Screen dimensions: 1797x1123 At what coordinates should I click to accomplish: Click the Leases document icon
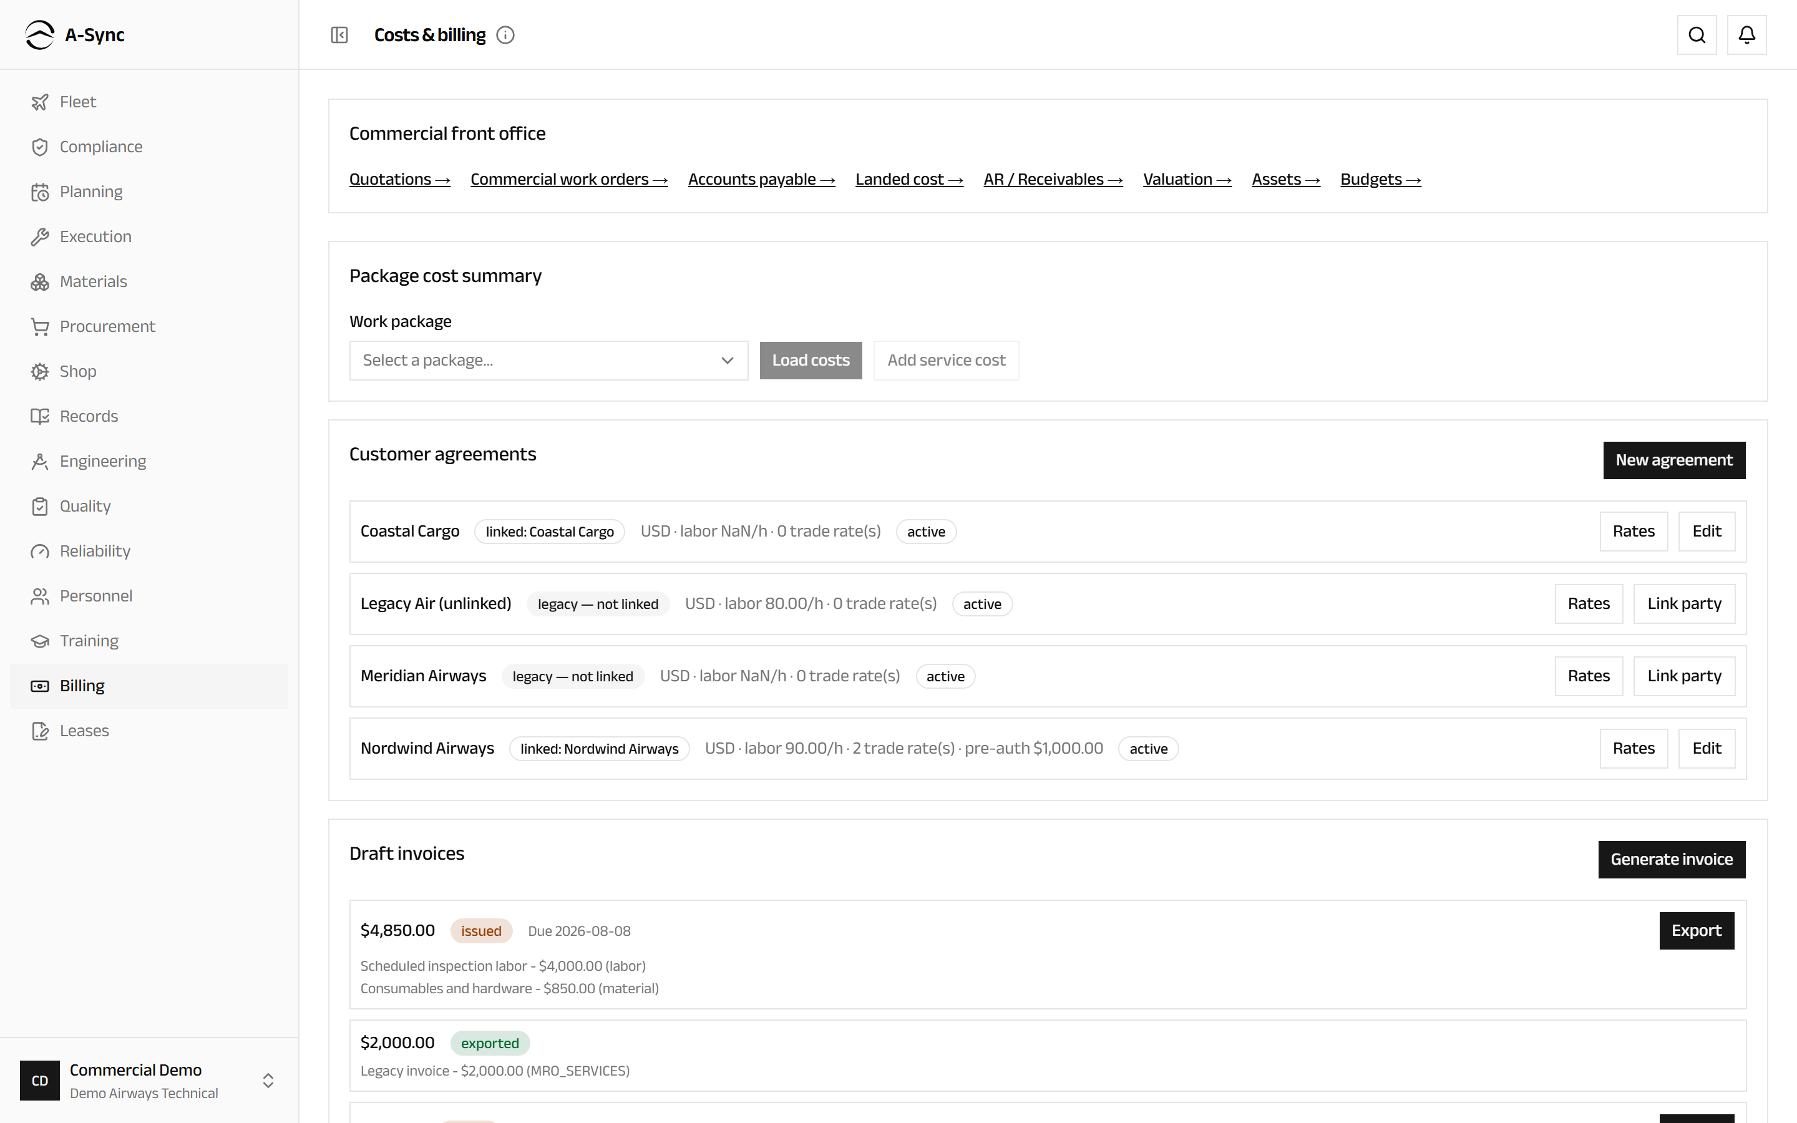40,731
